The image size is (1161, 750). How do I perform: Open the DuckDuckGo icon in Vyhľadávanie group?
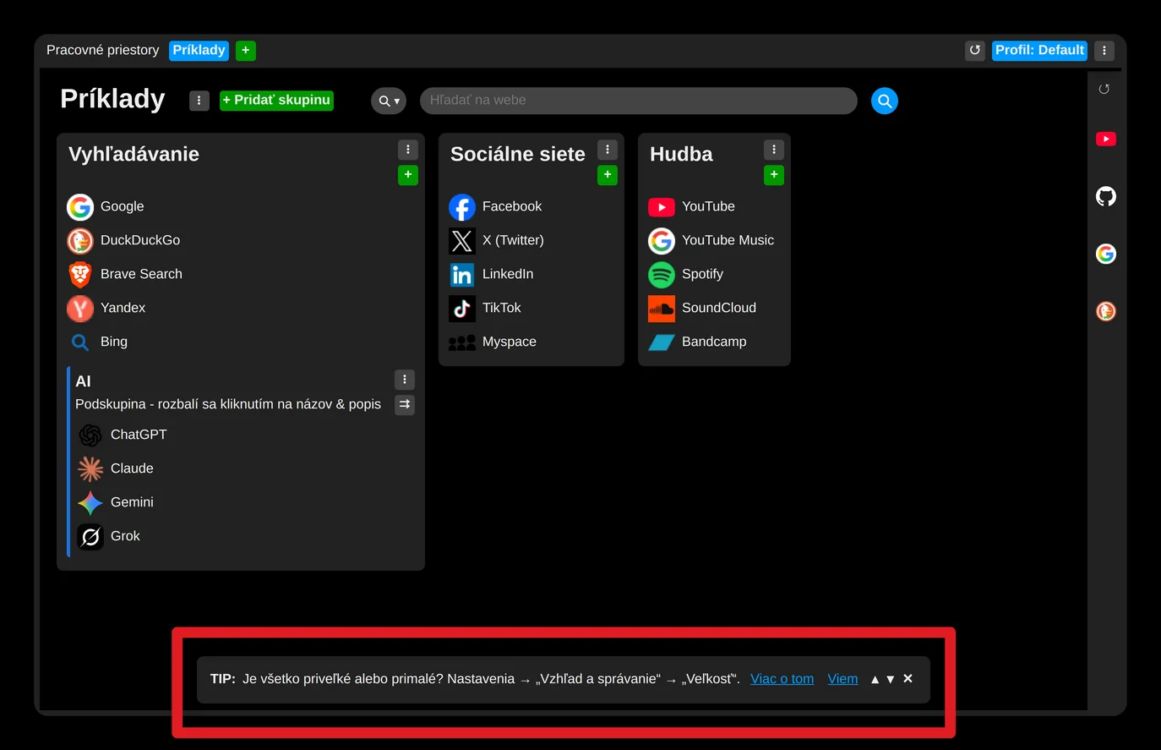tap(80, 240)
